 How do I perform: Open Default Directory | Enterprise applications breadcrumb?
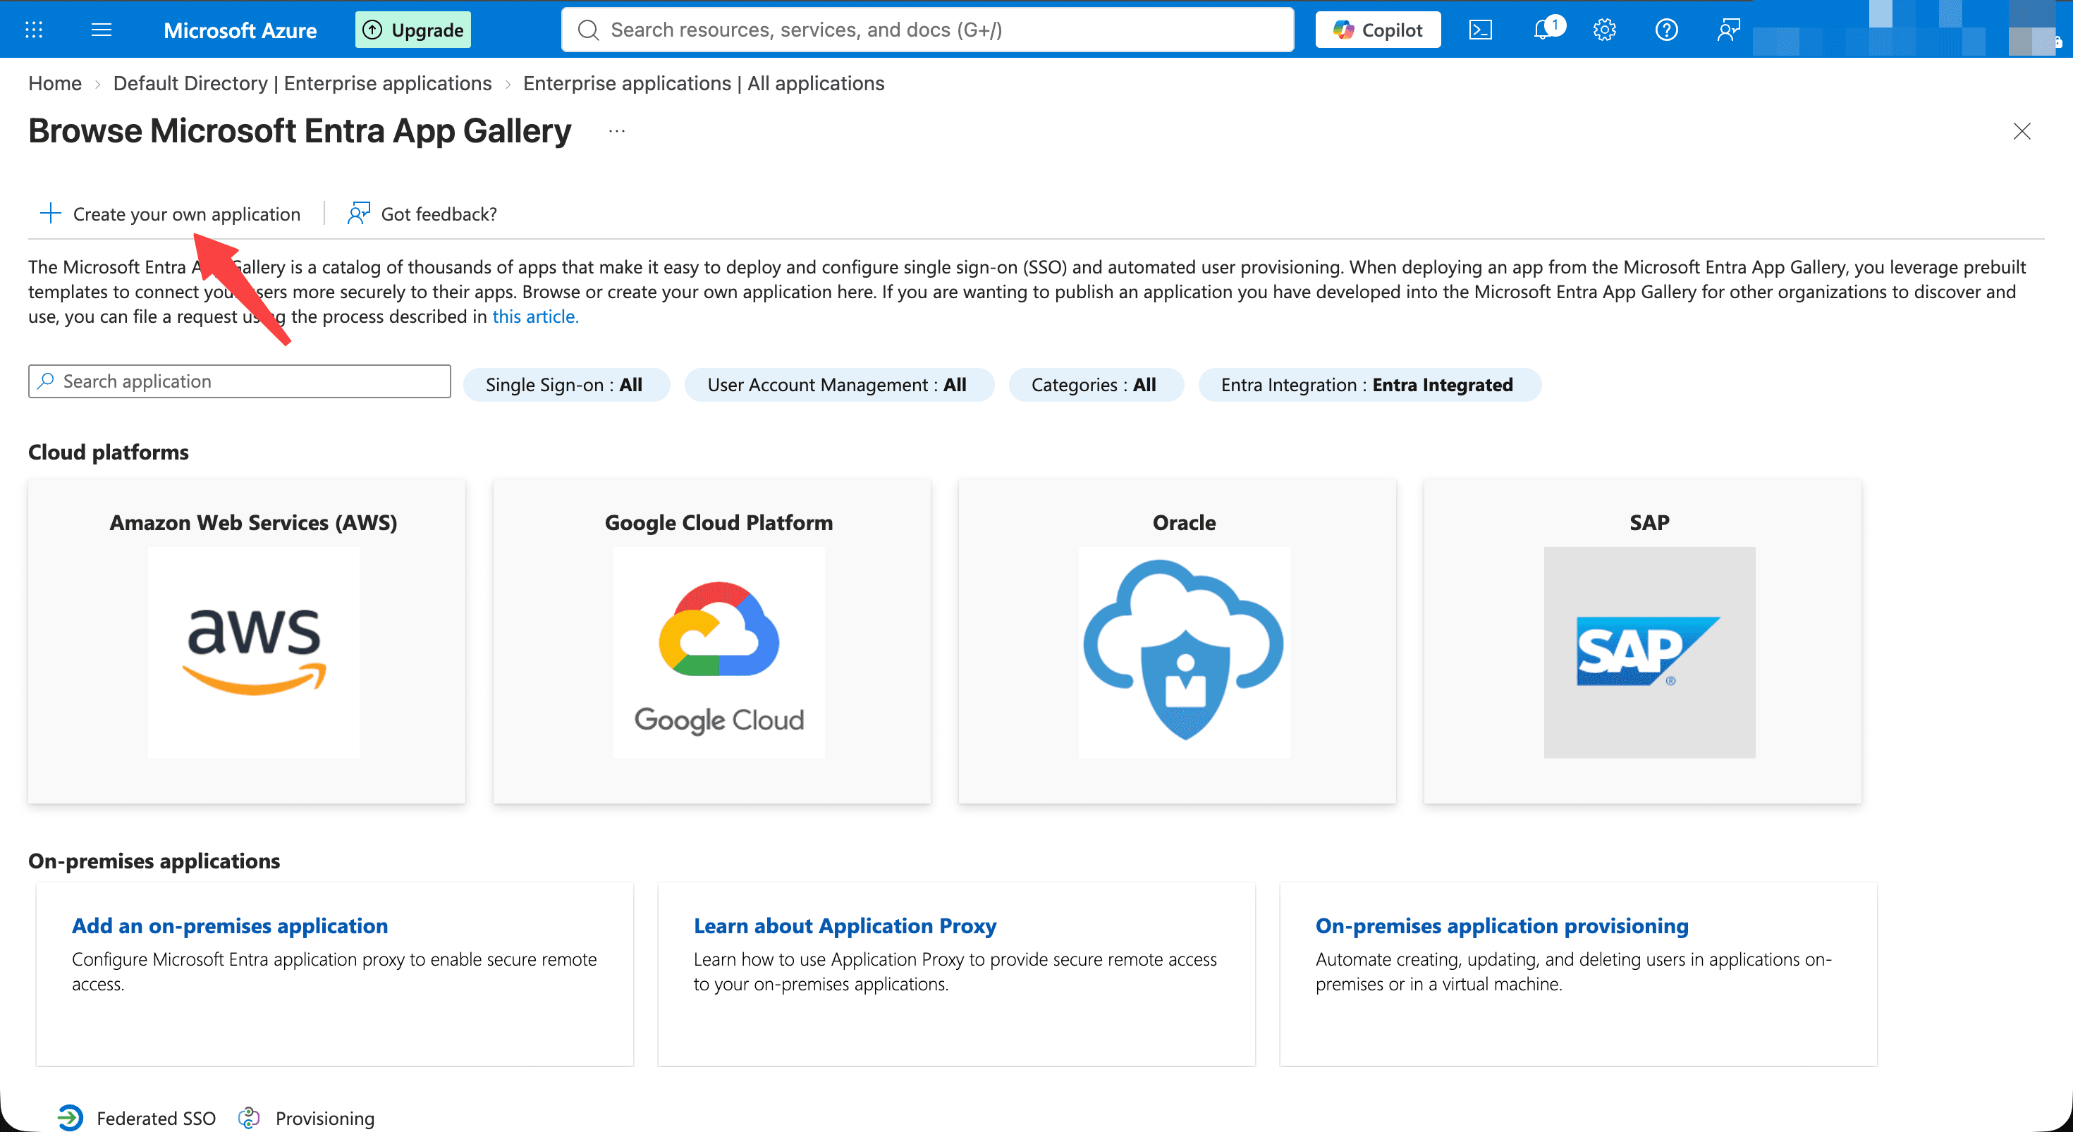(x=302, y=84)
